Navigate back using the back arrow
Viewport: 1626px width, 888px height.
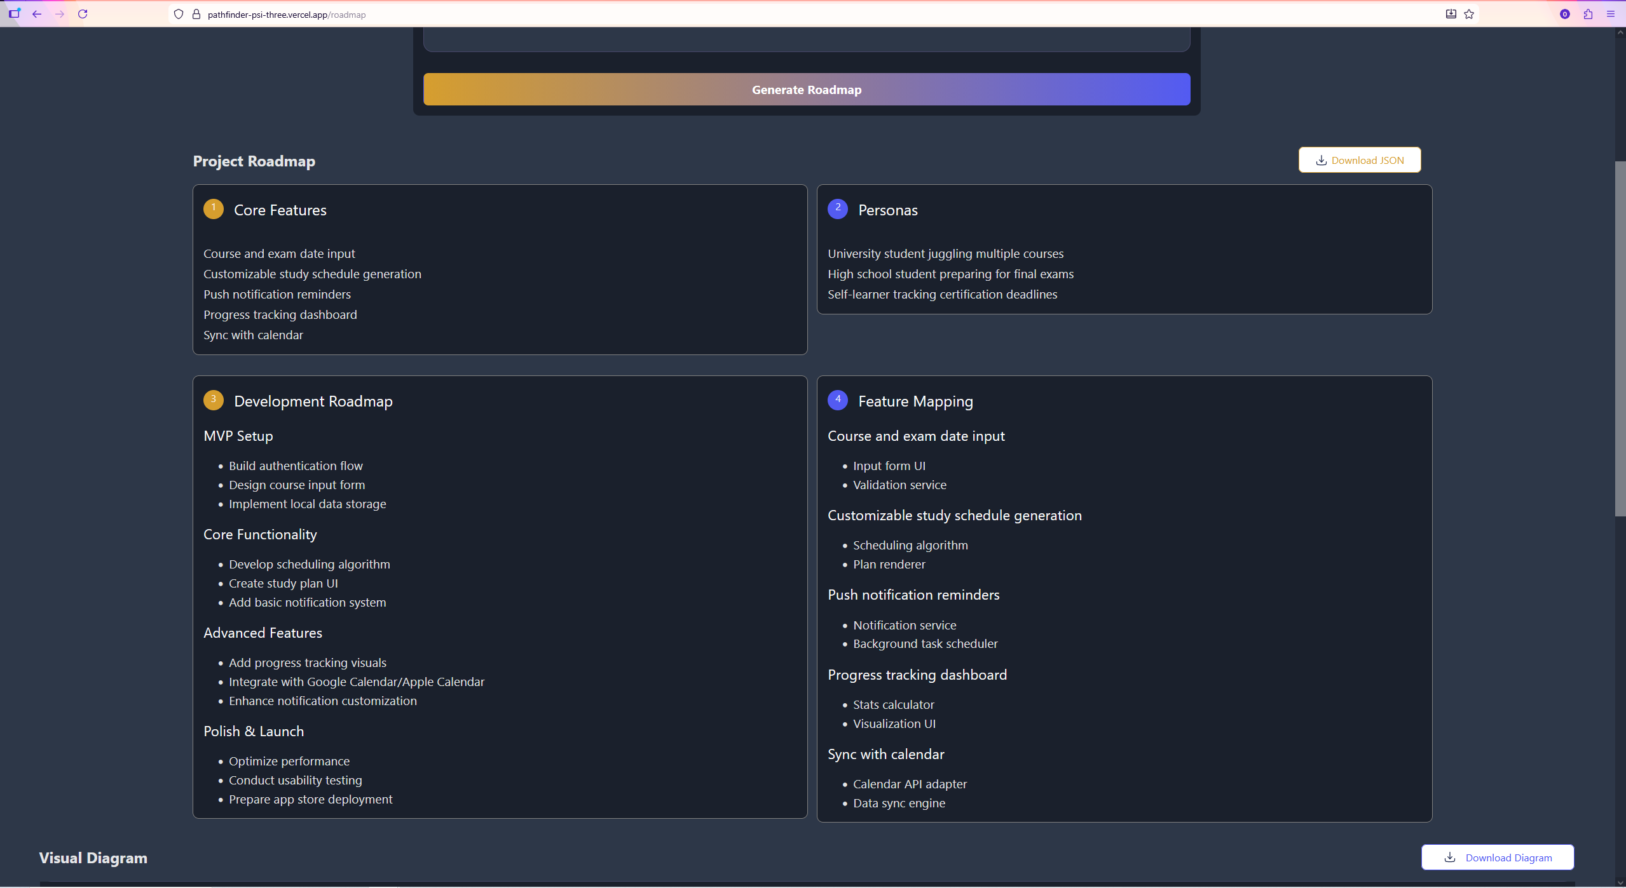click(x=38, y=13)
